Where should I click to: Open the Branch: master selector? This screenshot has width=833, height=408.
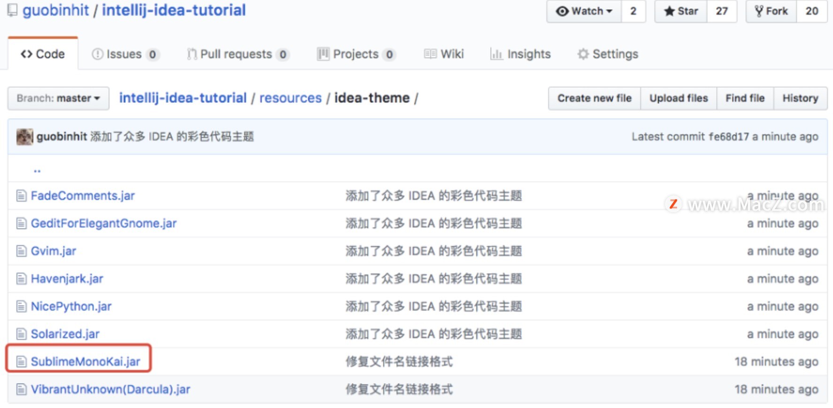point(58,98)
